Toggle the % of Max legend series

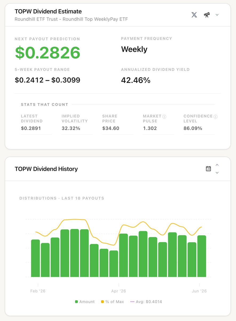point(112,302)
